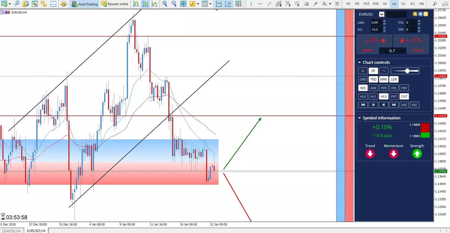Jump to chart start rewind button
The height and width of the screenshot is (233, 450).
tap(363, 105)
